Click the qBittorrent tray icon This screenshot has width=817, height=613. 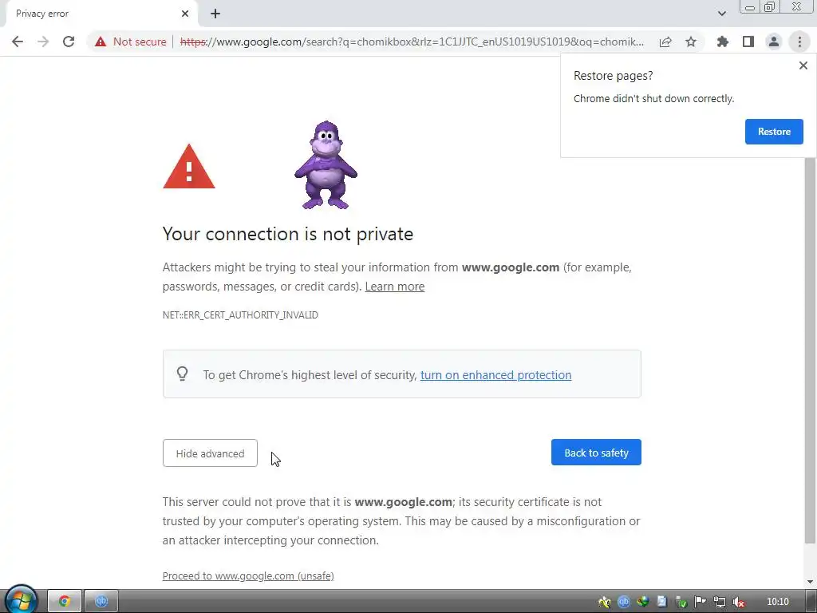point(624,602)
